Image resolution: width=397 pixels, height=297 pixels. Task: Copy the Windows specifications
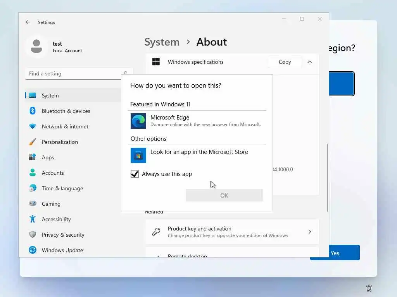[285, 62]
